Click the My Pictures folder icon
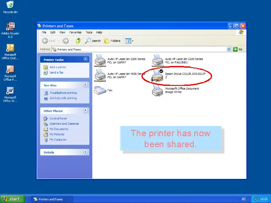Viewport: 271px width, 203px height. tap(46, 134)
